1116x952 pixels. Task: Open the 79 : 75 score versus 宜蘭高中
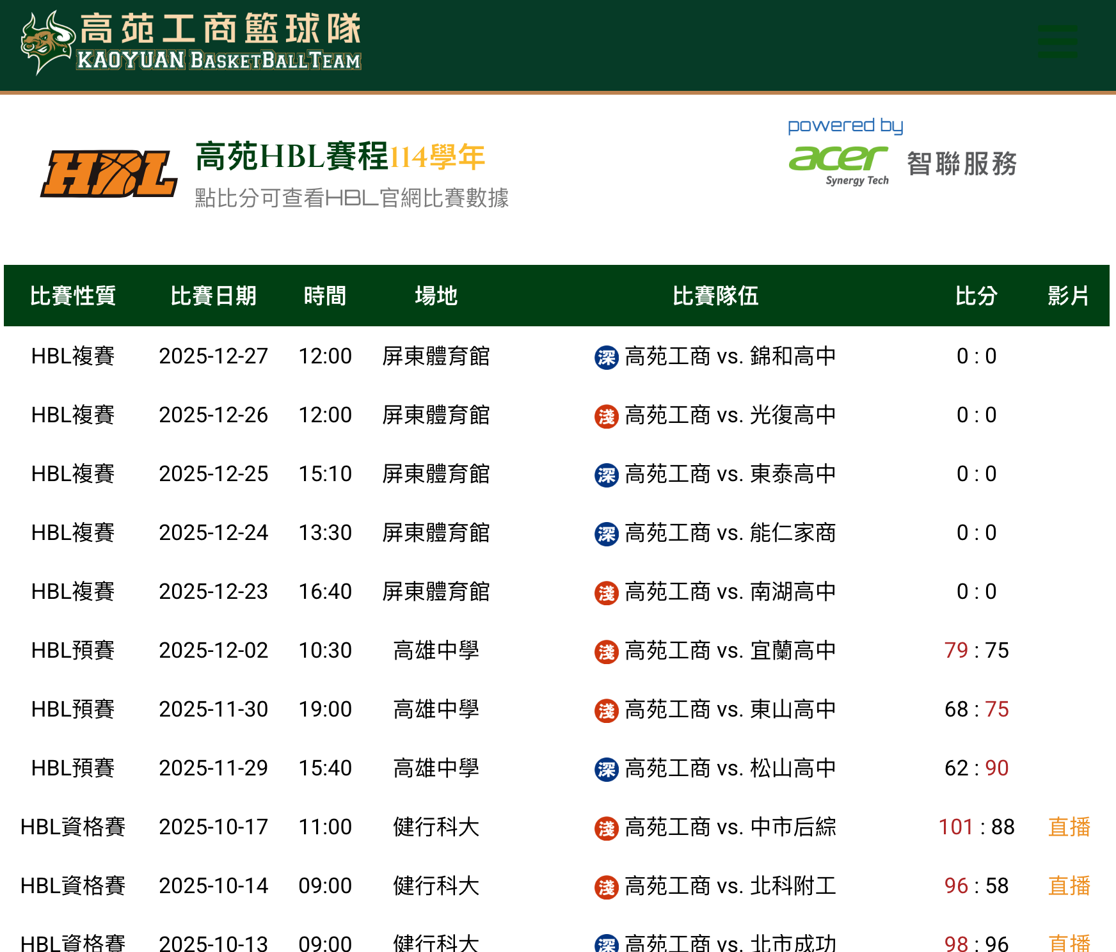[x=976, y=651]
